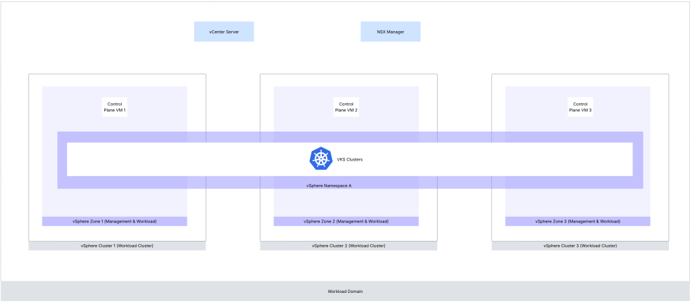This screenshot has height=303, width=692.
Task: Select the NSX Manager box
Action: (390, 32)
